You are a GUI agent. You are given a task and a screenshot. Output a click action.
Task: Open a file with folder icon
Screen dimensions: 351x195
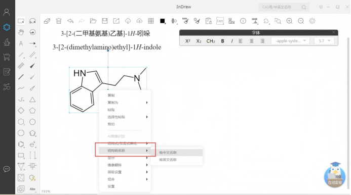tap(93, 21)
